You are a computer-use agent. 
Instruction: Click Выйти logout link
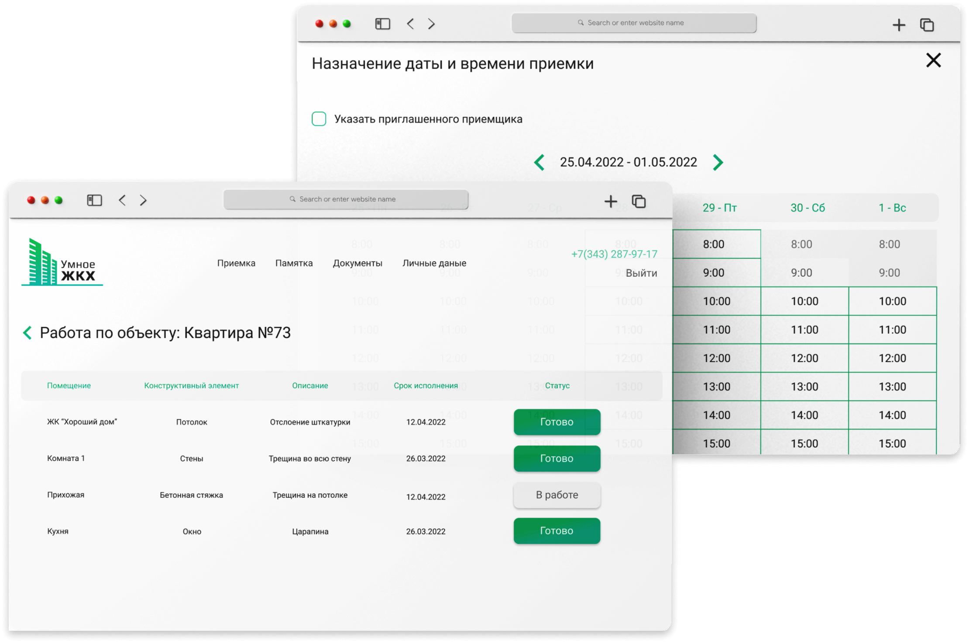click(x=641, y=273)
